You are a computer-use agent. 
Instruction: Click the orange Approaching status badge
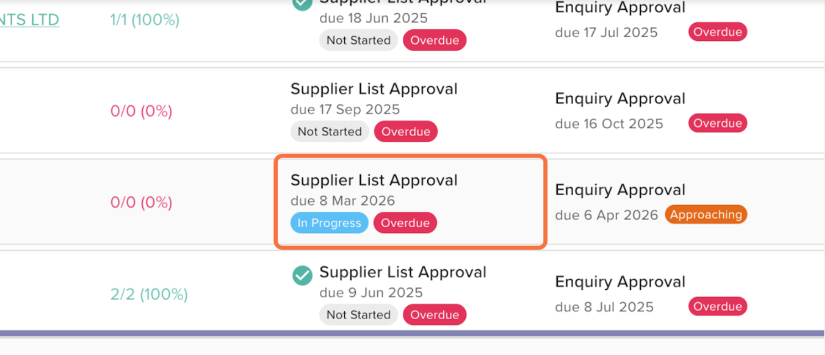(706, 215)
